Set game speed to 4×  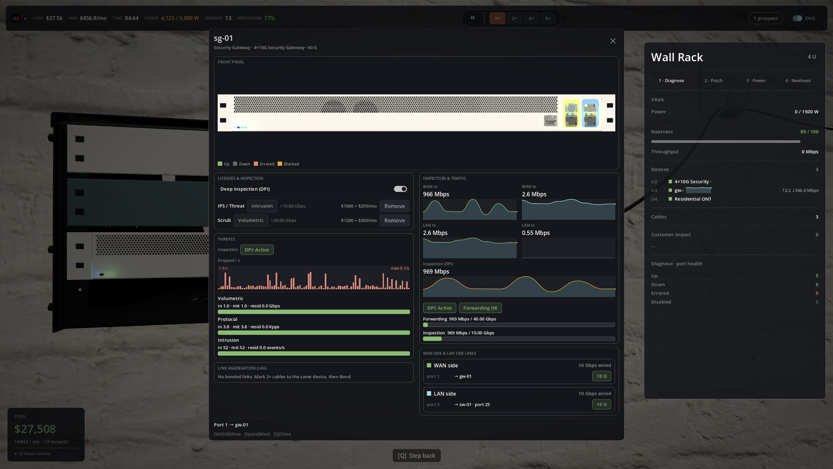[x=531, y=18]
